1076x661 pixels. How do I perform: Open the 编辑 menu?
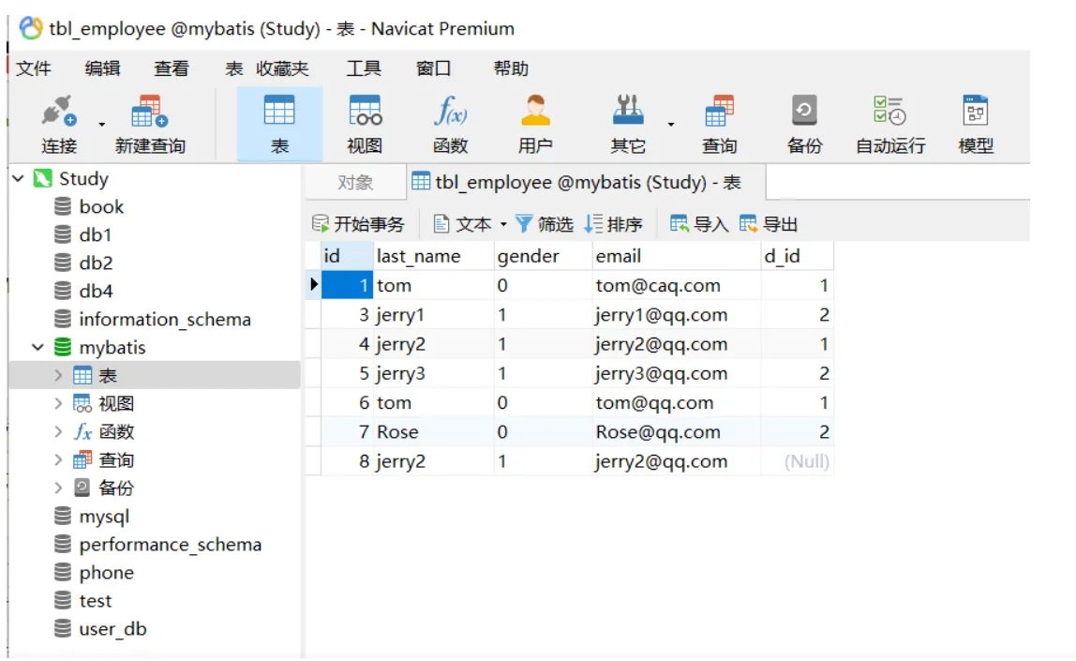102,68
